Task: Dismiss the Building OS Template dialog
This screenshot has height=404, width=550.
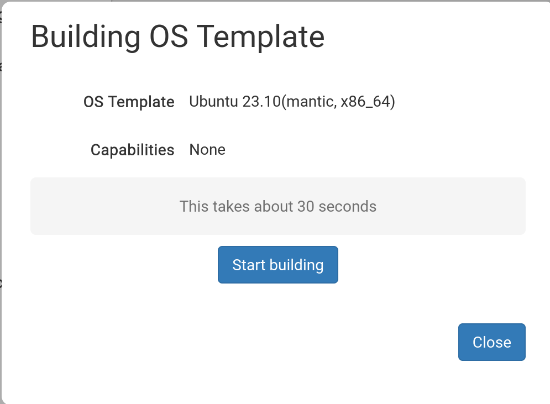Action: pos(491,342)
